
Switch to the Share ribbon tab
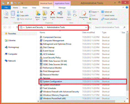pyautogui.click(x=25, y=8)
